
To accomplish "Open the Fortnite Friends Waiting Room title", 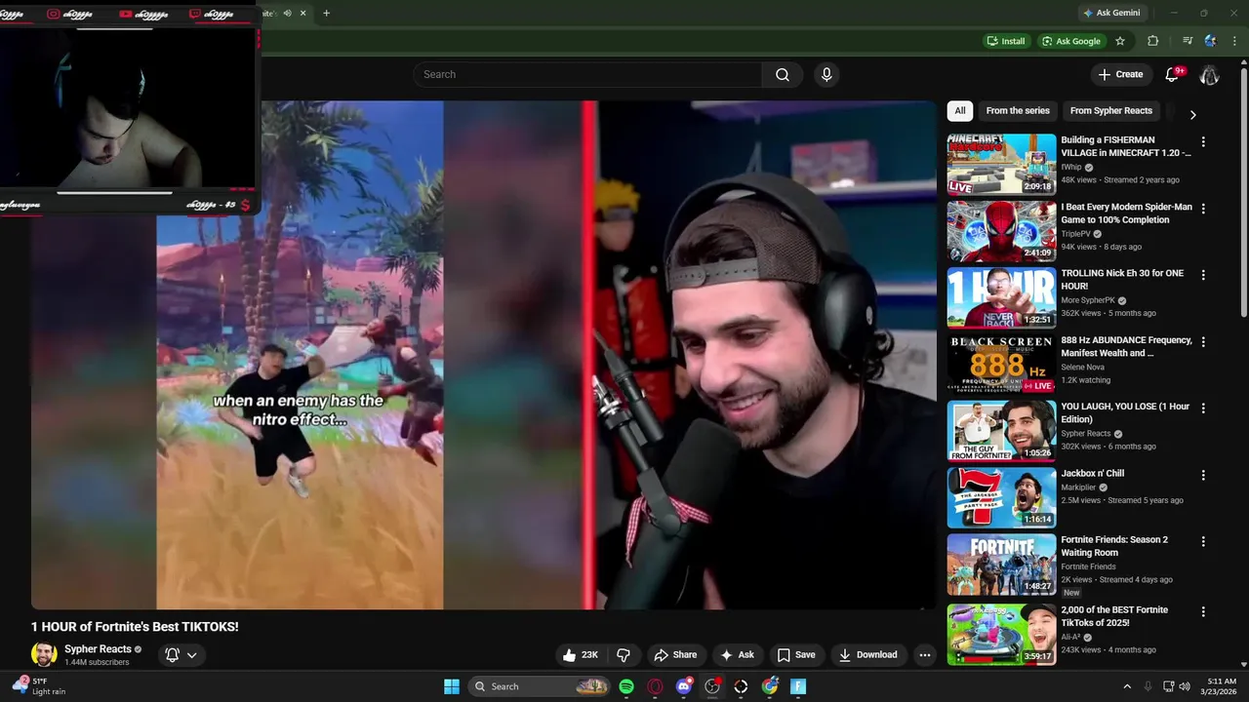I will [x=1114, y=546].
